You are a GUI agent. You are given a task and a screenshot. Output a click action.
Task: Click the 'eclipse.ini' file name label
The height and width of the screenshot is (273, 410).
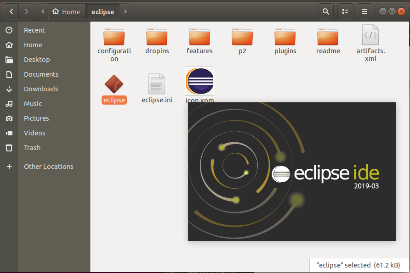(x=157, y=100)
